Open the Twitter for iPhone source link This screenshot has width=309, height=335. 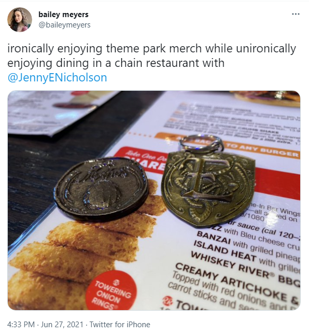(120, 324)
